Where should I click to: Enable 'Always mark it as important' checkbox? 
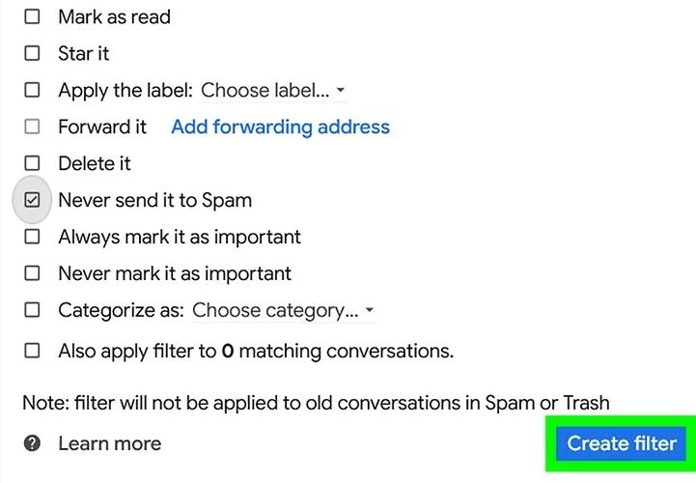(x=32, y=237)
